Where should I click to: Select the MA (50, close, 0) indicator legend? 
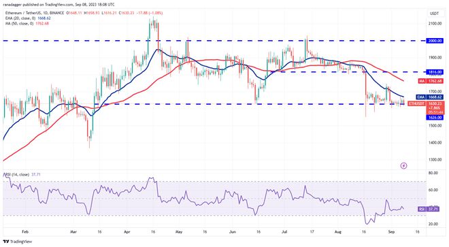(20, 23)
